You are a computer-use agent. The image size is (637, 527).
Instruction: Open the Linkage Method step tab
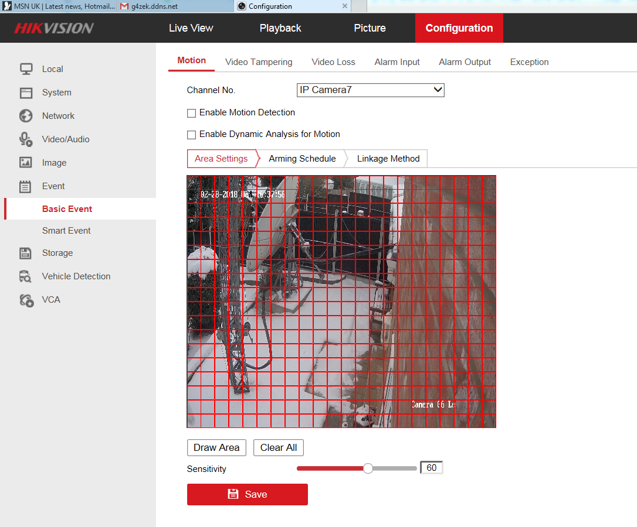388,159
